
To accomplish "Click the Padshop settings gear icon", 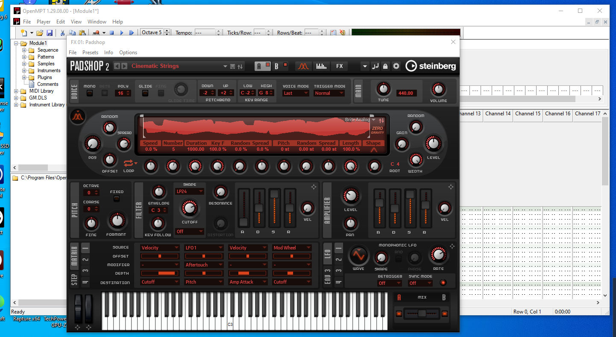I will click(396, 66).
